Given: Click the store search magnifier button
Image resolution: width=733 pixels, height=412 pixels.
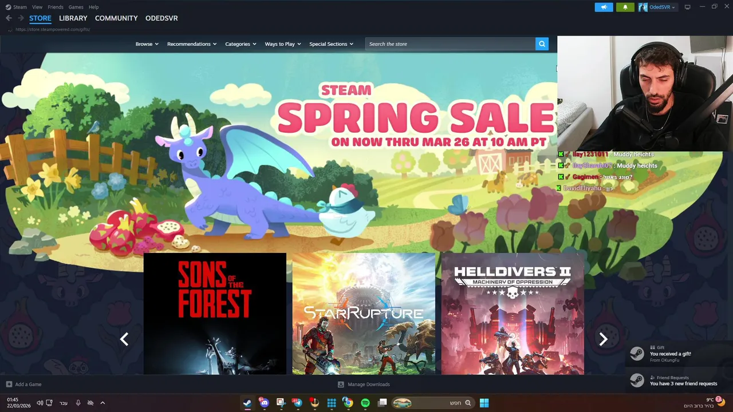Looking at the screenshot, I should pos(542,44).
